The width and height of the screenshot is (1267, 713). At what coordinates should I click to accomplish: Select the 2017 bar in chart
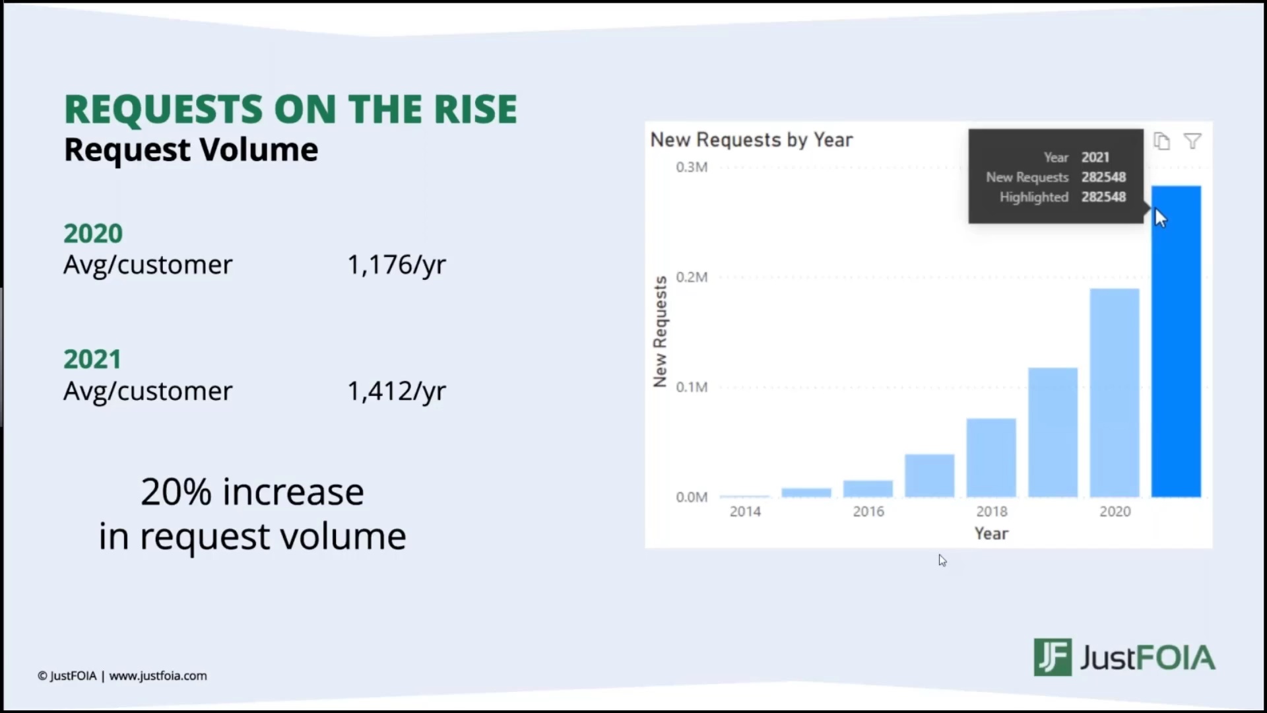pyautogui.click(x=929, y=475)
